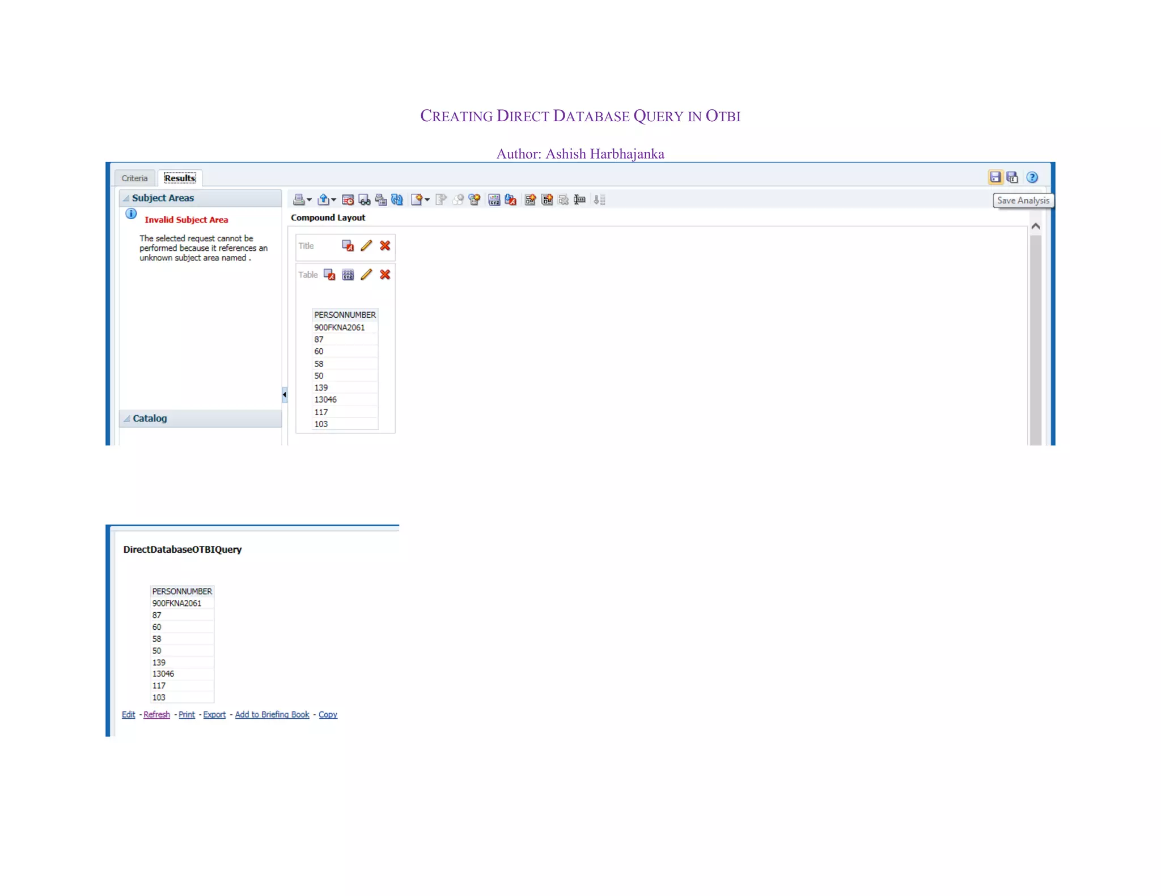Screen dimensions: 1161x896
Task: Click the Refresh results blue arrows icon
Action: pos(397,199)
